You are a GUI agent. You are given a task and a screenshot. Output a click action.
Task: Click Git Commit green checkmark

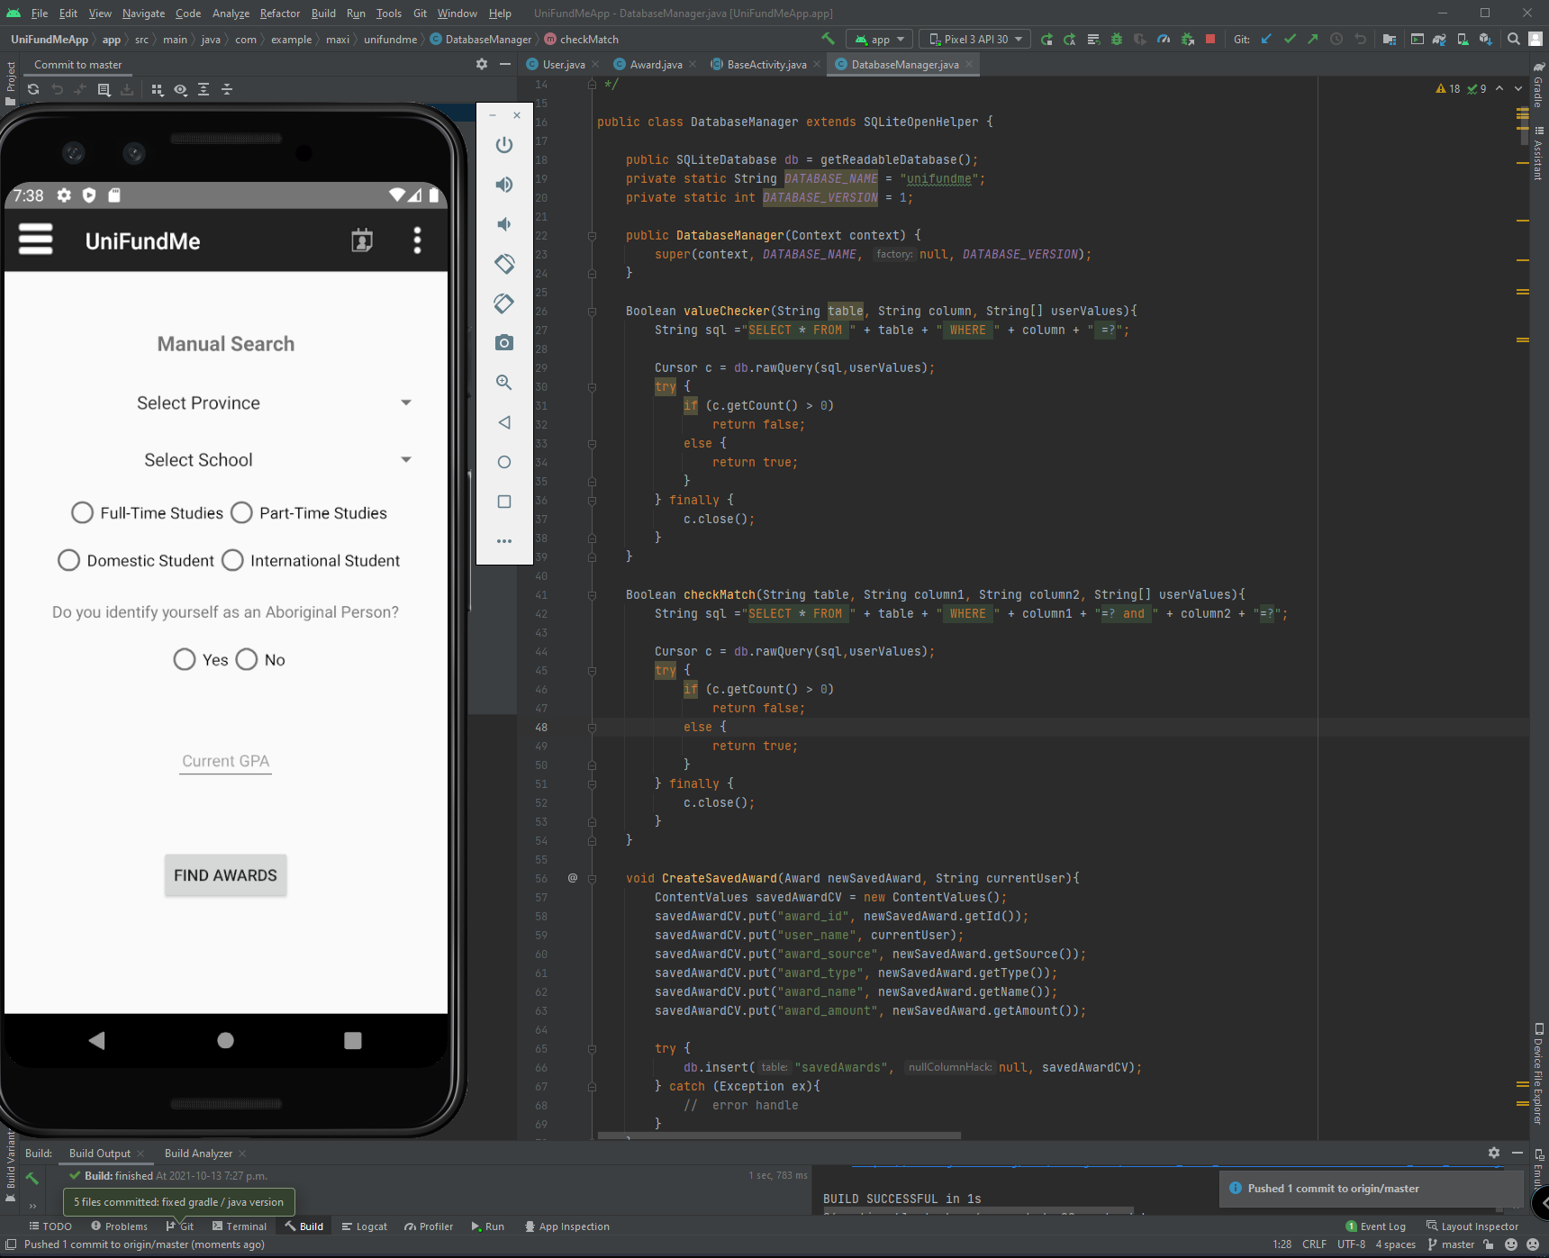(1290, 39)
